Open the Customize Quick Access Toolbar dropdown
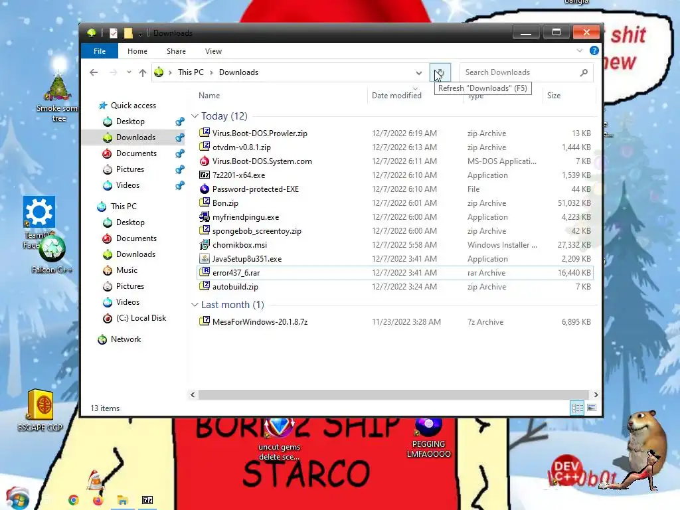The width and height of the screenshot is (680, 510). 140,33
